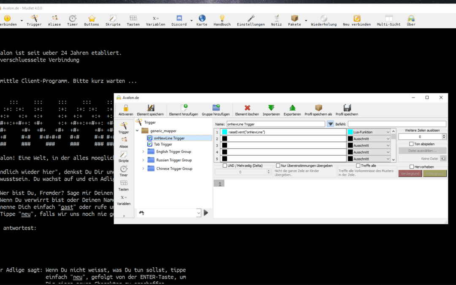Click pattern list scrollbar down arrow
The height and width of the screenshot is (285, 456).
coord(394,159)
